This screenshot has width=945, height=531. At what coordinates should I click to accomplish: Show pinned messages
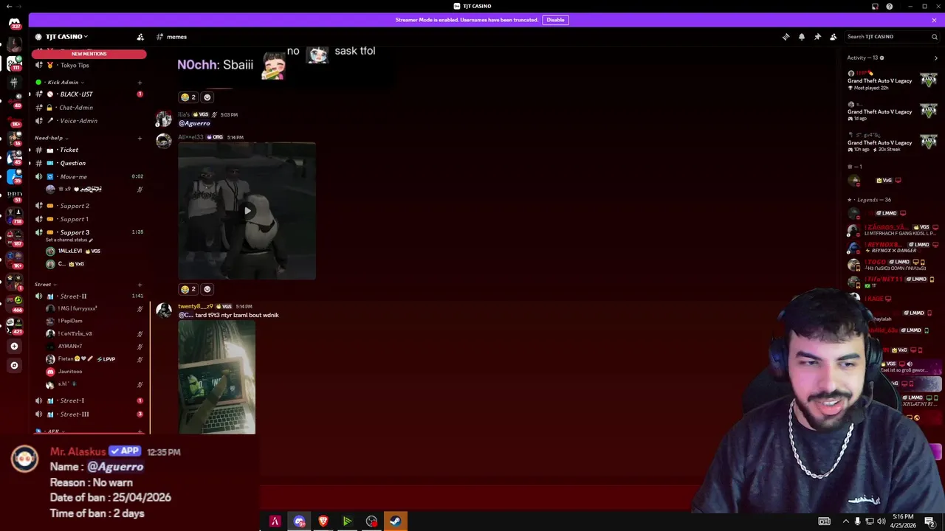coord(817,37)
